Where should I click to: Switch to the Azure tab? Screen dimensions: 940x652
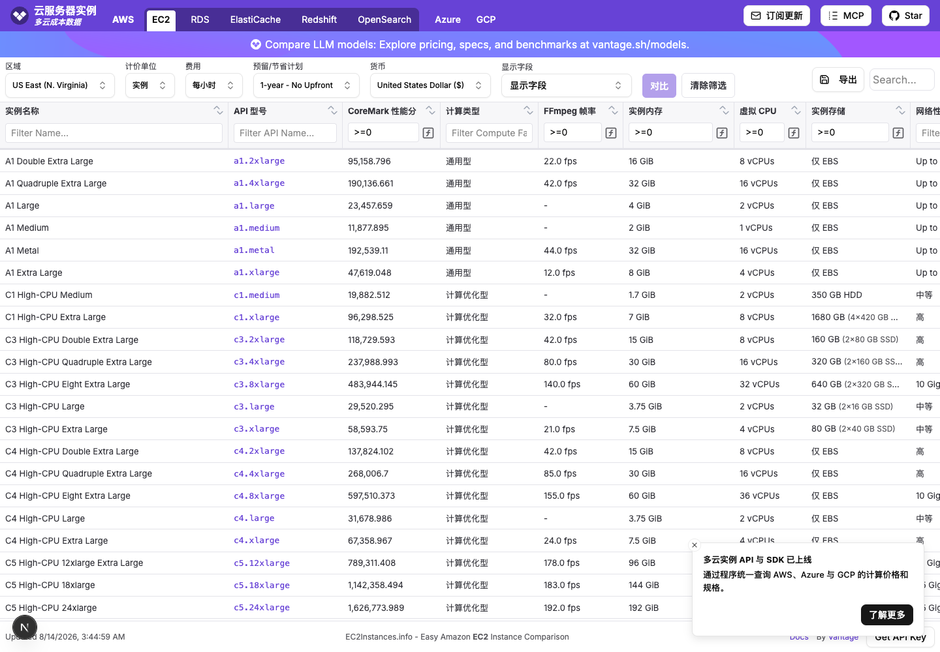pos(448,20)
